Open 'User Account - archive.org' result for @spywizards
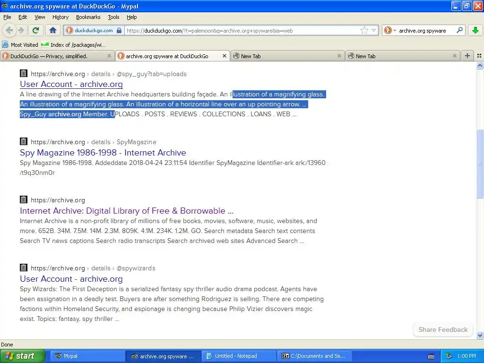Image resolution: width=484 pixels, height=363 pixels. click(x=71, y=279)
